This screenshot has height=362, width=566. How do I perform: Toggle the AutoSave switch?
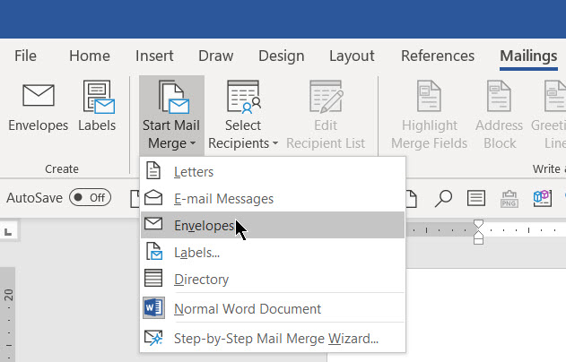pyautogui.click(x=90, y=198)
